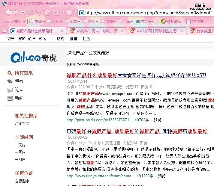Filter results by 论坛 in sidebar

coord(19,90)
